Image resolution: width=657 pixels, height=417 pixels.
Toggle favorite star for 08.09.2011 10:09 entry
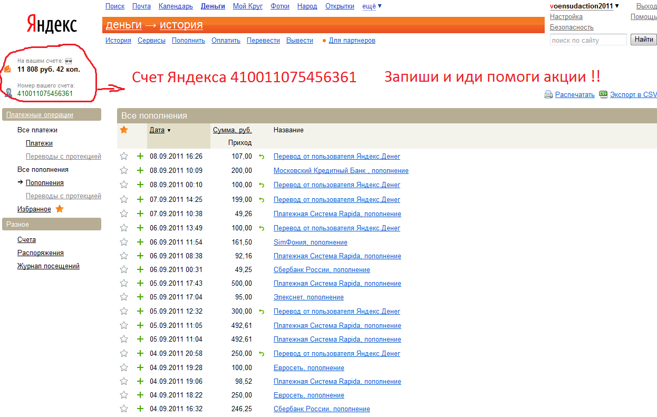(124, 170)
